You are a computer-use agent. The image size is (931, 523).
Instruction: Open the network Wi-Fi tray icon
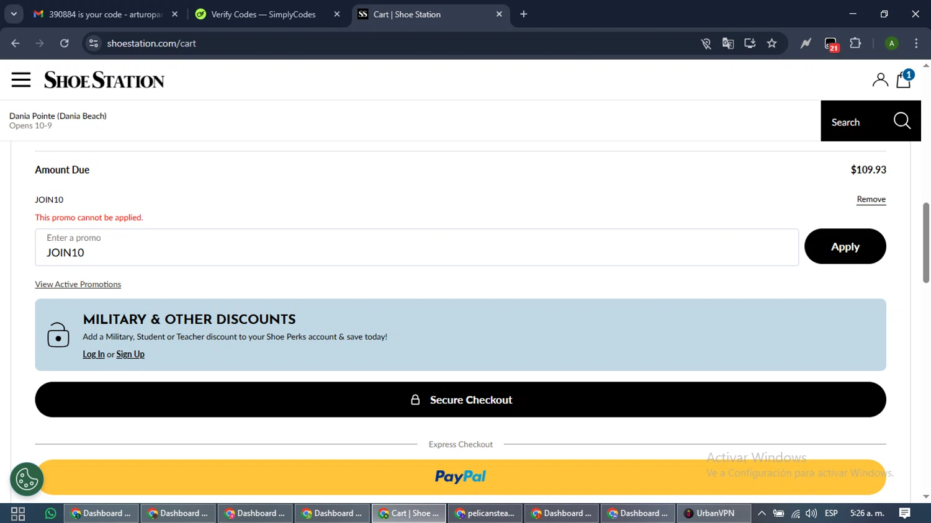(795, 514)
